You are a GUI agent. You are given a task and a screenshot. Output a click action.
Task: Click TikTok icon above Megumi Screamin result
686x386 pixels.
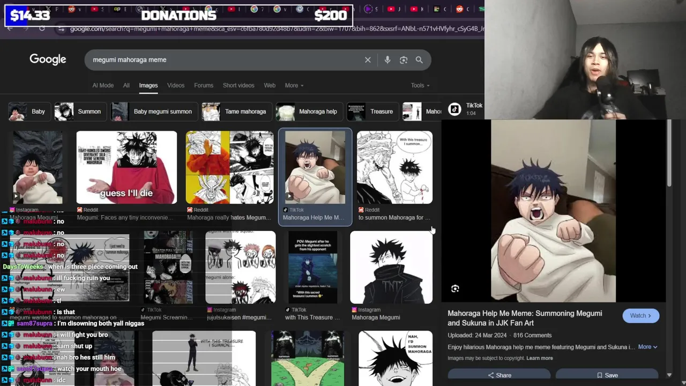(x=143, y=309)
